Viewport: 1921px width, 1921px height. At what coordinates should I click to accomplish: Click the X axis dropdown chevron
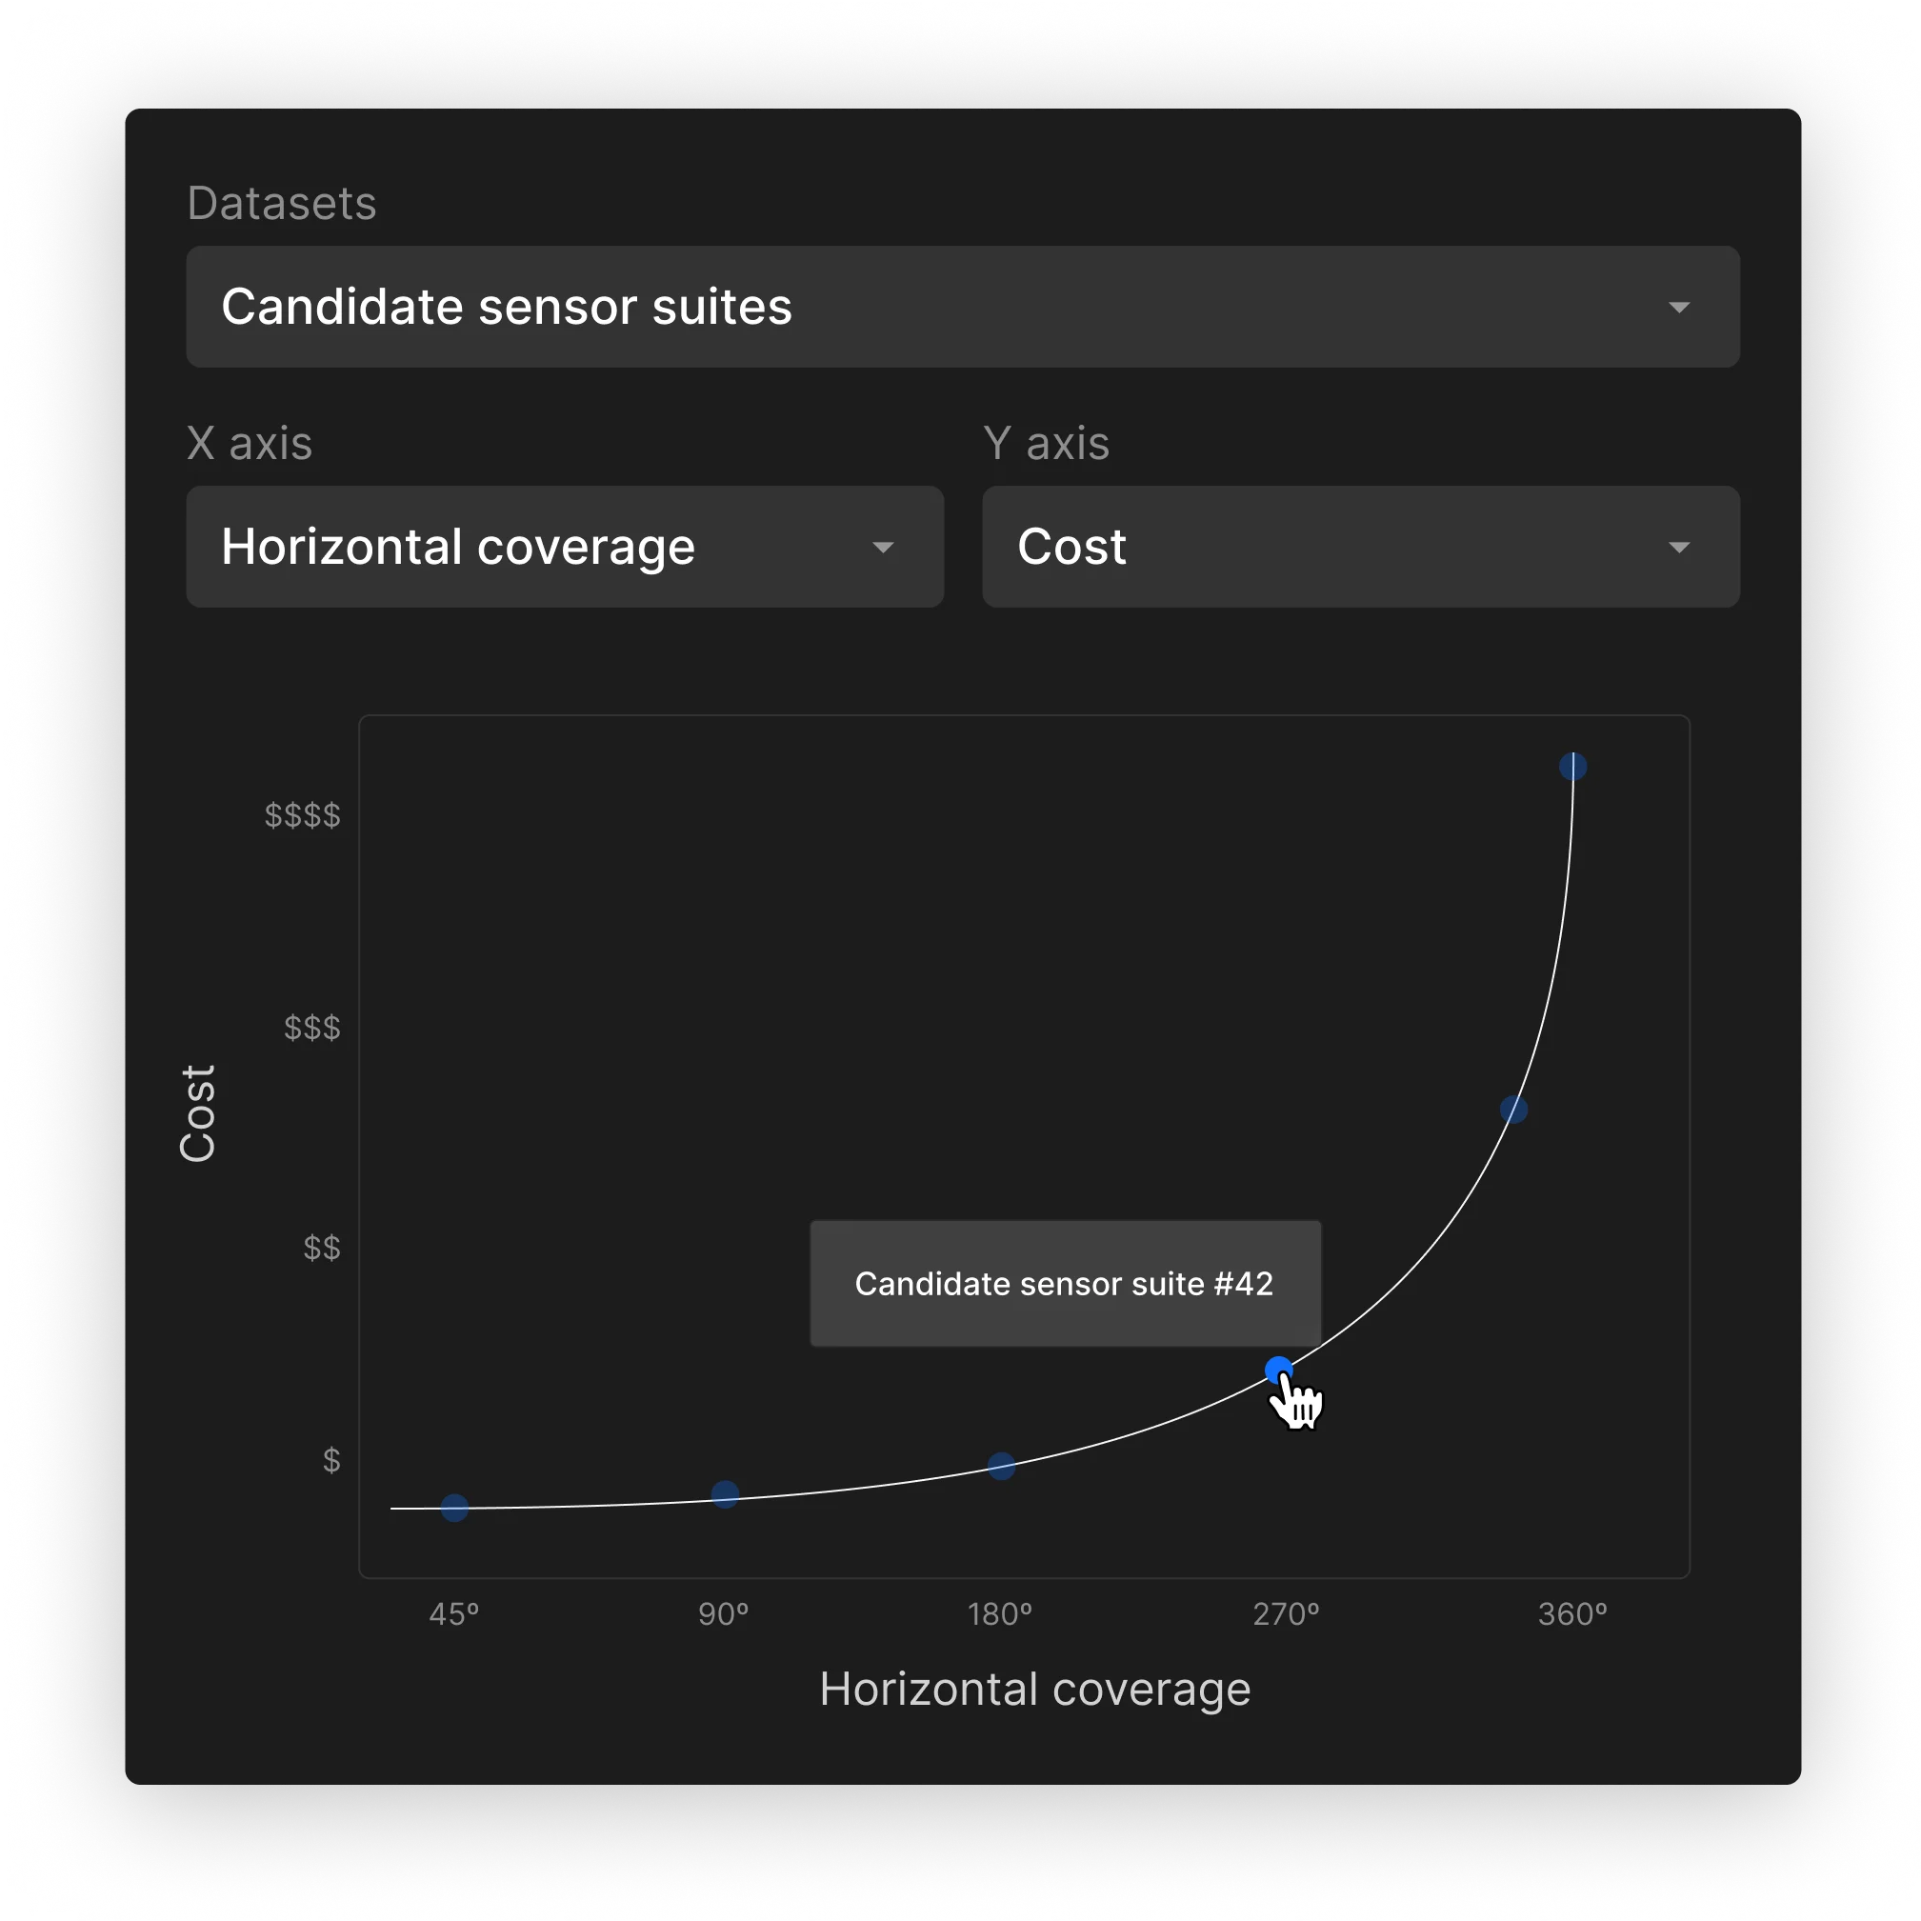click(x=885, y=547)
